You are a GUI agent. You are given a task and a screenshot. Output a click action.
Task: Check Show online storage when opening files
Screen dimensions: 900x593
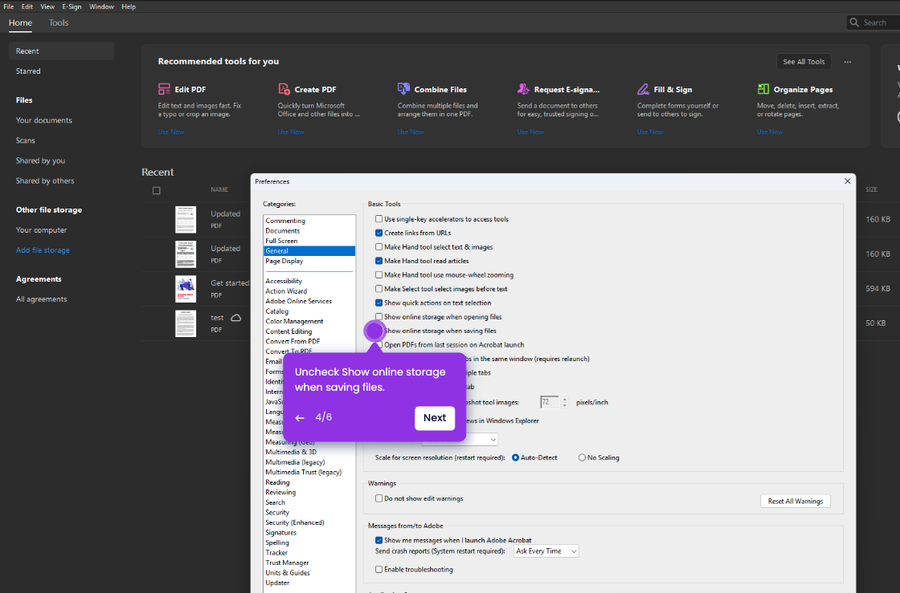(x=378, y=317)
